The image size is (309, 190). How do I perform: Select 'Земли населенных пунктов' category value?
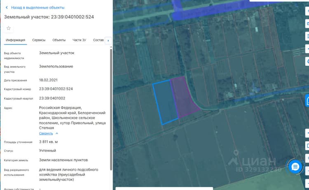63,160
